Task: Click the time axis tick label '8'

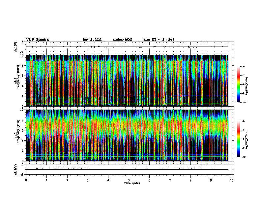Action: click(x=190, y=180)
